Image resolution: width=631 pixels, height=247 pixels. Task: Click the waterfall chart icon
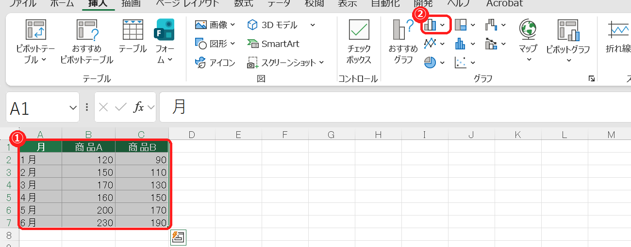(491, 25)
